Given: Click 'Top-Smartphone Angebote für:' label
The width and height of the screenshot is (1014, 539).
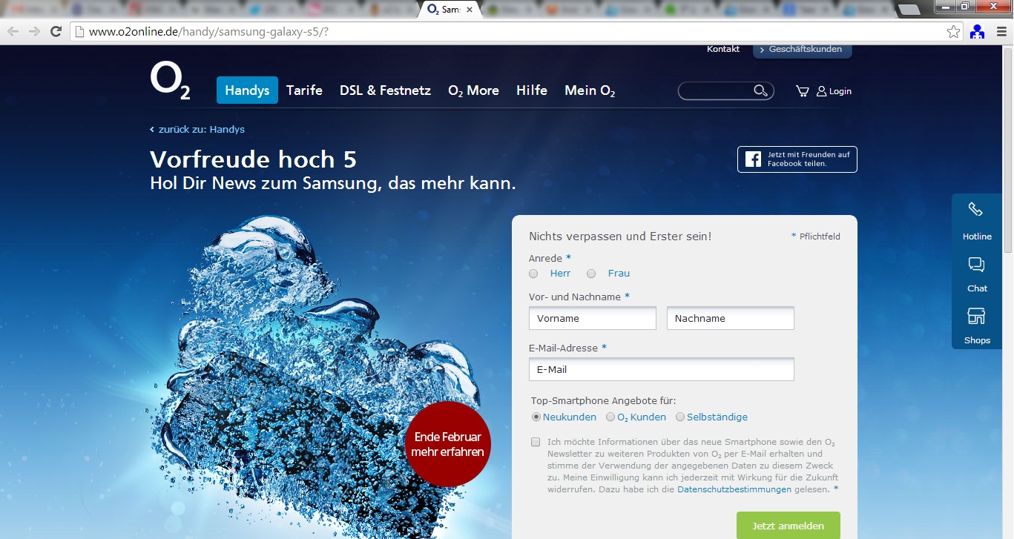Looking at the screenshot, I should [604, 401].
